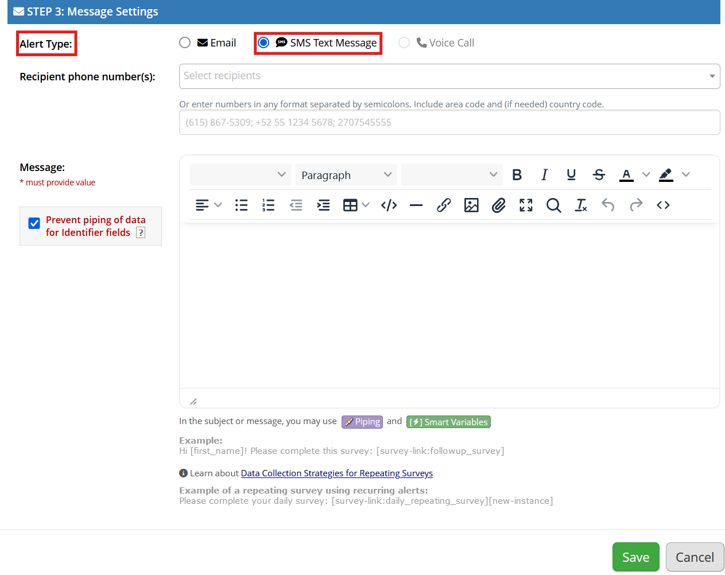725x575 pixels.
Task: Insert a bullet list
Action: pos(241,205)
